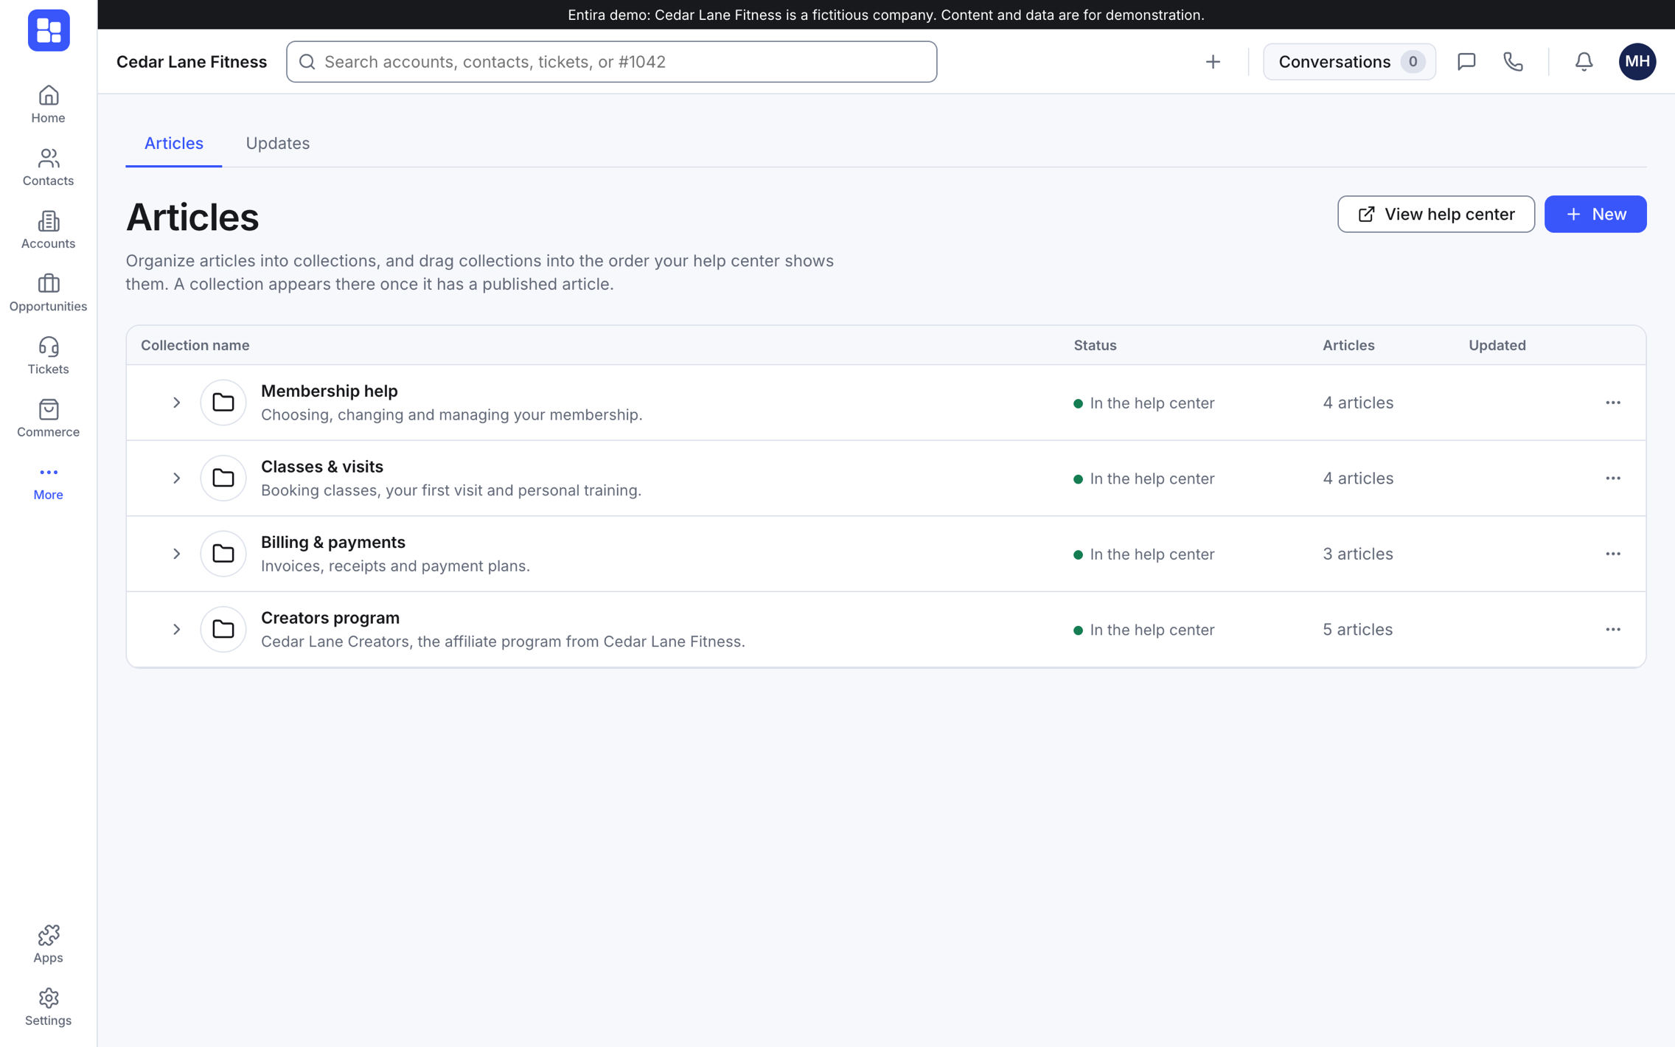Click the '5 articles' count

point(1357,630)
